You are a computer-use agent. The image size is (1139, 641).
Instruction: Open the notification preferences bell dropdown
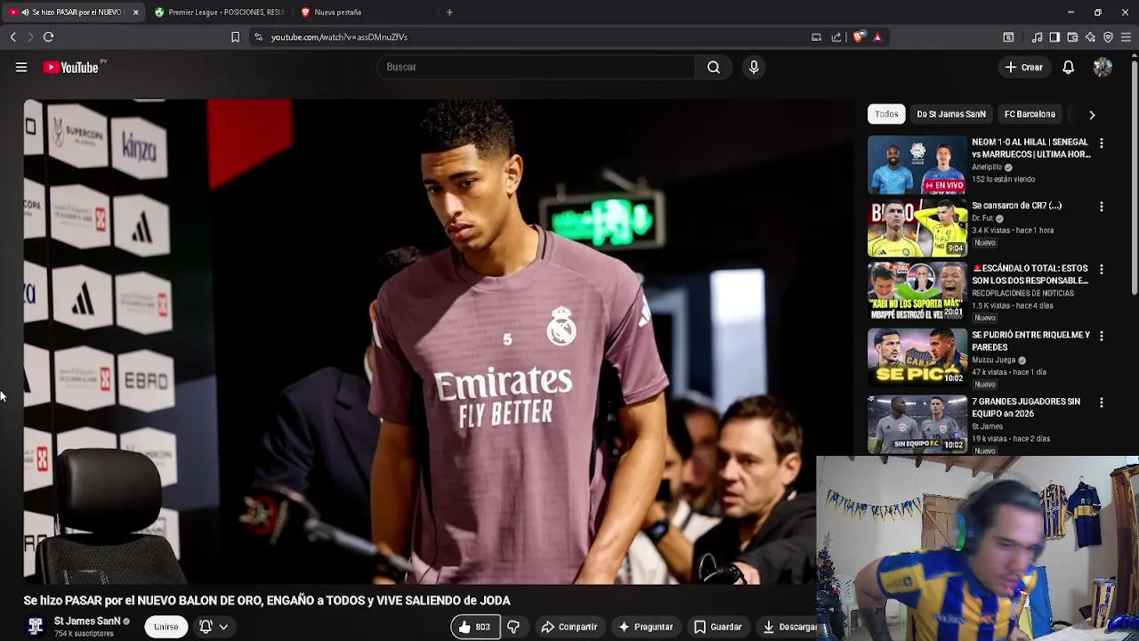(x=214, y=627)
